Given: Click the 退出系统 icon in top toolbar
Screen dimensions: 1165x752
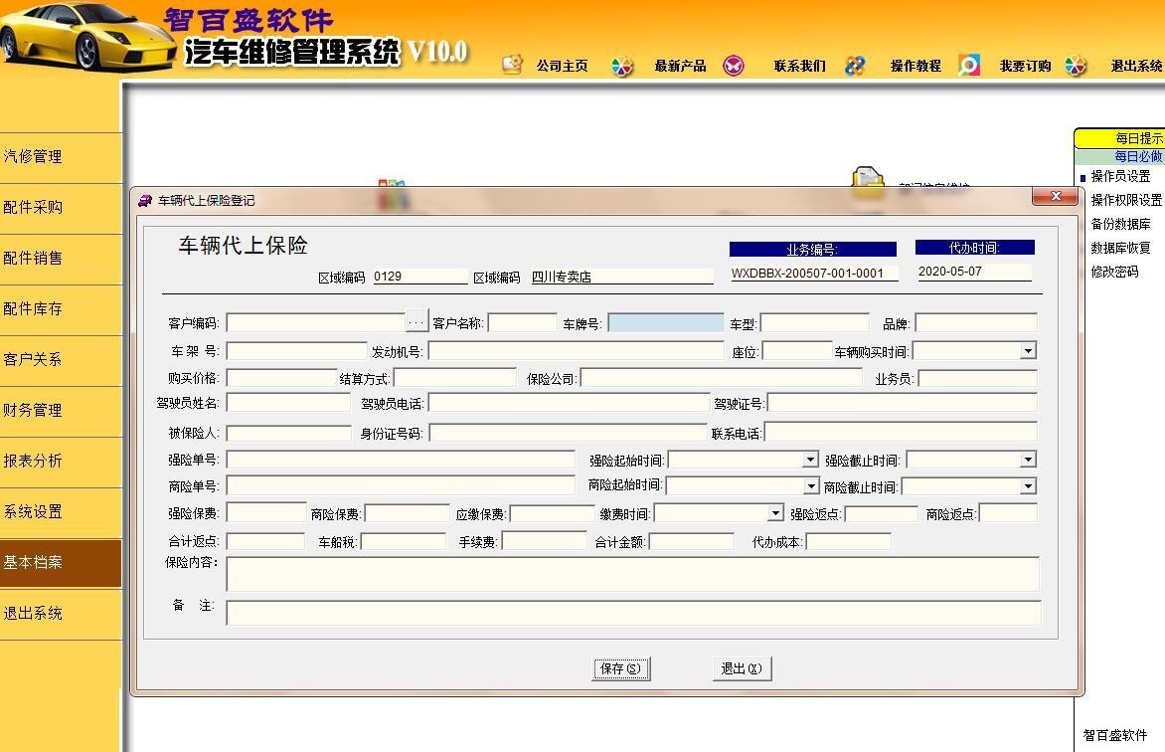Looking at the screenshot, I should (x=1076, y=66).
